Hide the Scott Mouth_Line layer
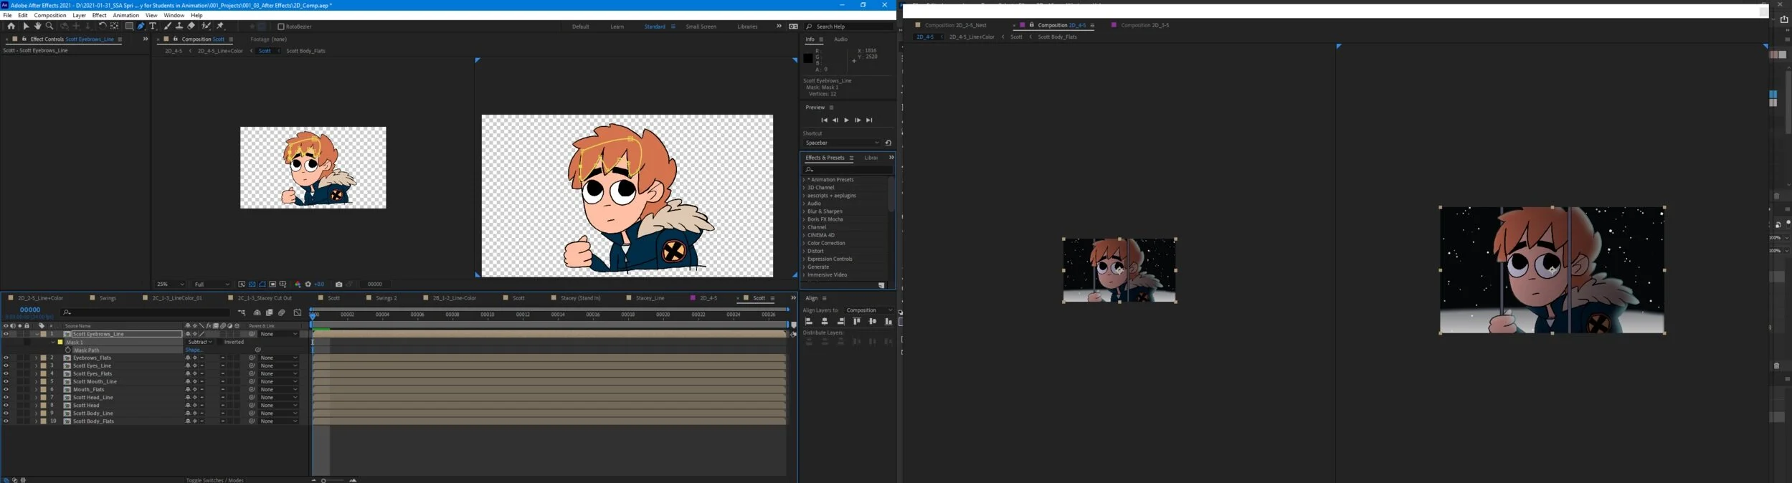1792x483 pixels. click(x=6, y=381)
